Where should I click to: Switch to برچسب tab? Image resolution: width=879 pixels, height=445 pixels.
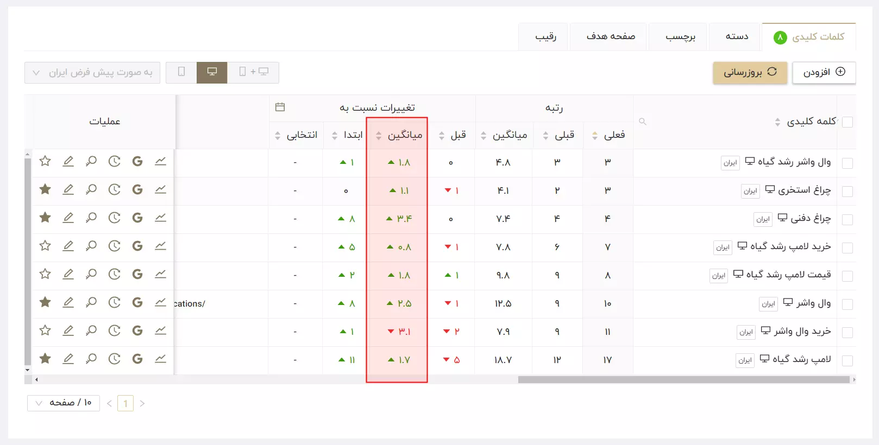[678, 37]
